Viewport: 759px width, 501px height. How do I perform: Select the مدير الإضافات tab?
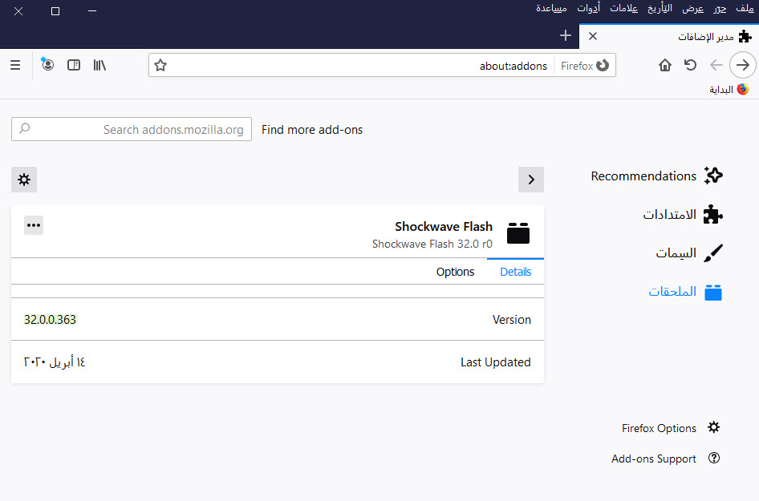pyautogui.click(x=669, y=36)
